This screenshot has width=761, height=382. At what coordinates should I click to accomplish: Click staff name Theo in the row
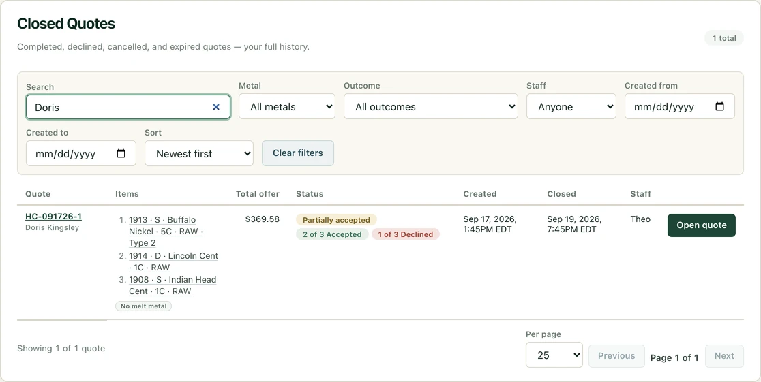640,219
